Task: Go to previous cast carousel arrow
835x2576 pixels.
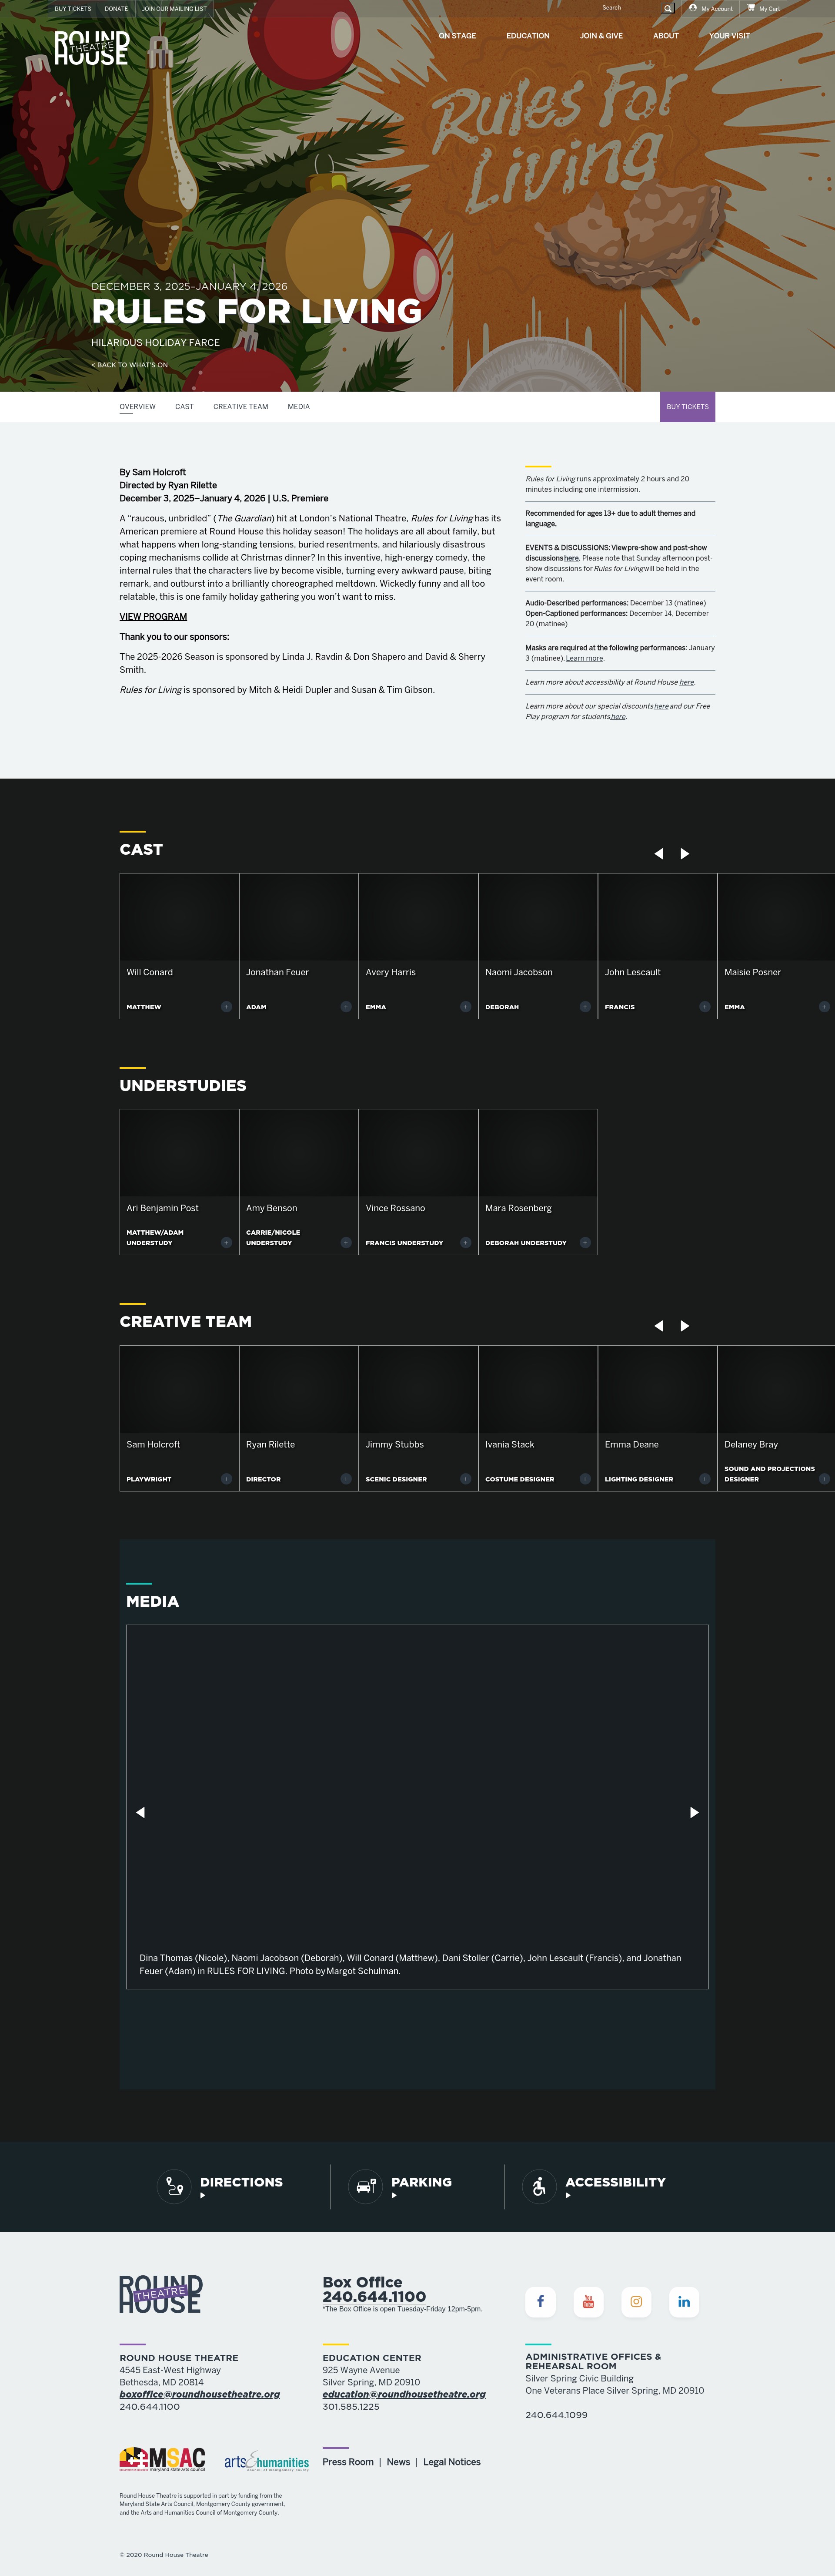Action: tap(658, 853)
